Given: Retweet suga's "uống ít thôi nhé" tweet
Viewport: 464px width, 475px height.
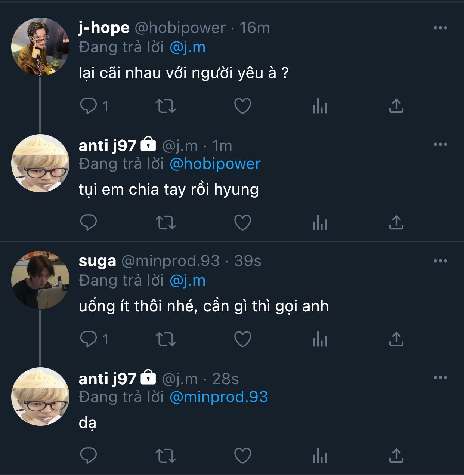Looking at the screenshot, I should (166, 339).
